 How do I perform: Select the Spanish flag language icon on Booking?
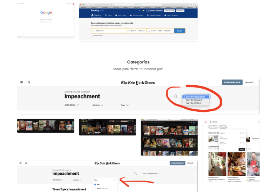click(x=143, y=11)
